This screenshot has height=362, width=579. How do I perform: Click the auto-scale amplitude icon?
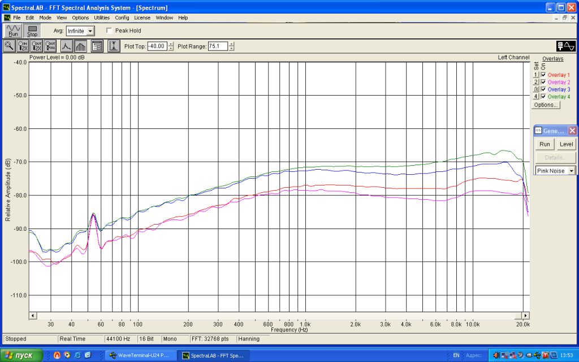pyautogui.click(x=114, y=46)
